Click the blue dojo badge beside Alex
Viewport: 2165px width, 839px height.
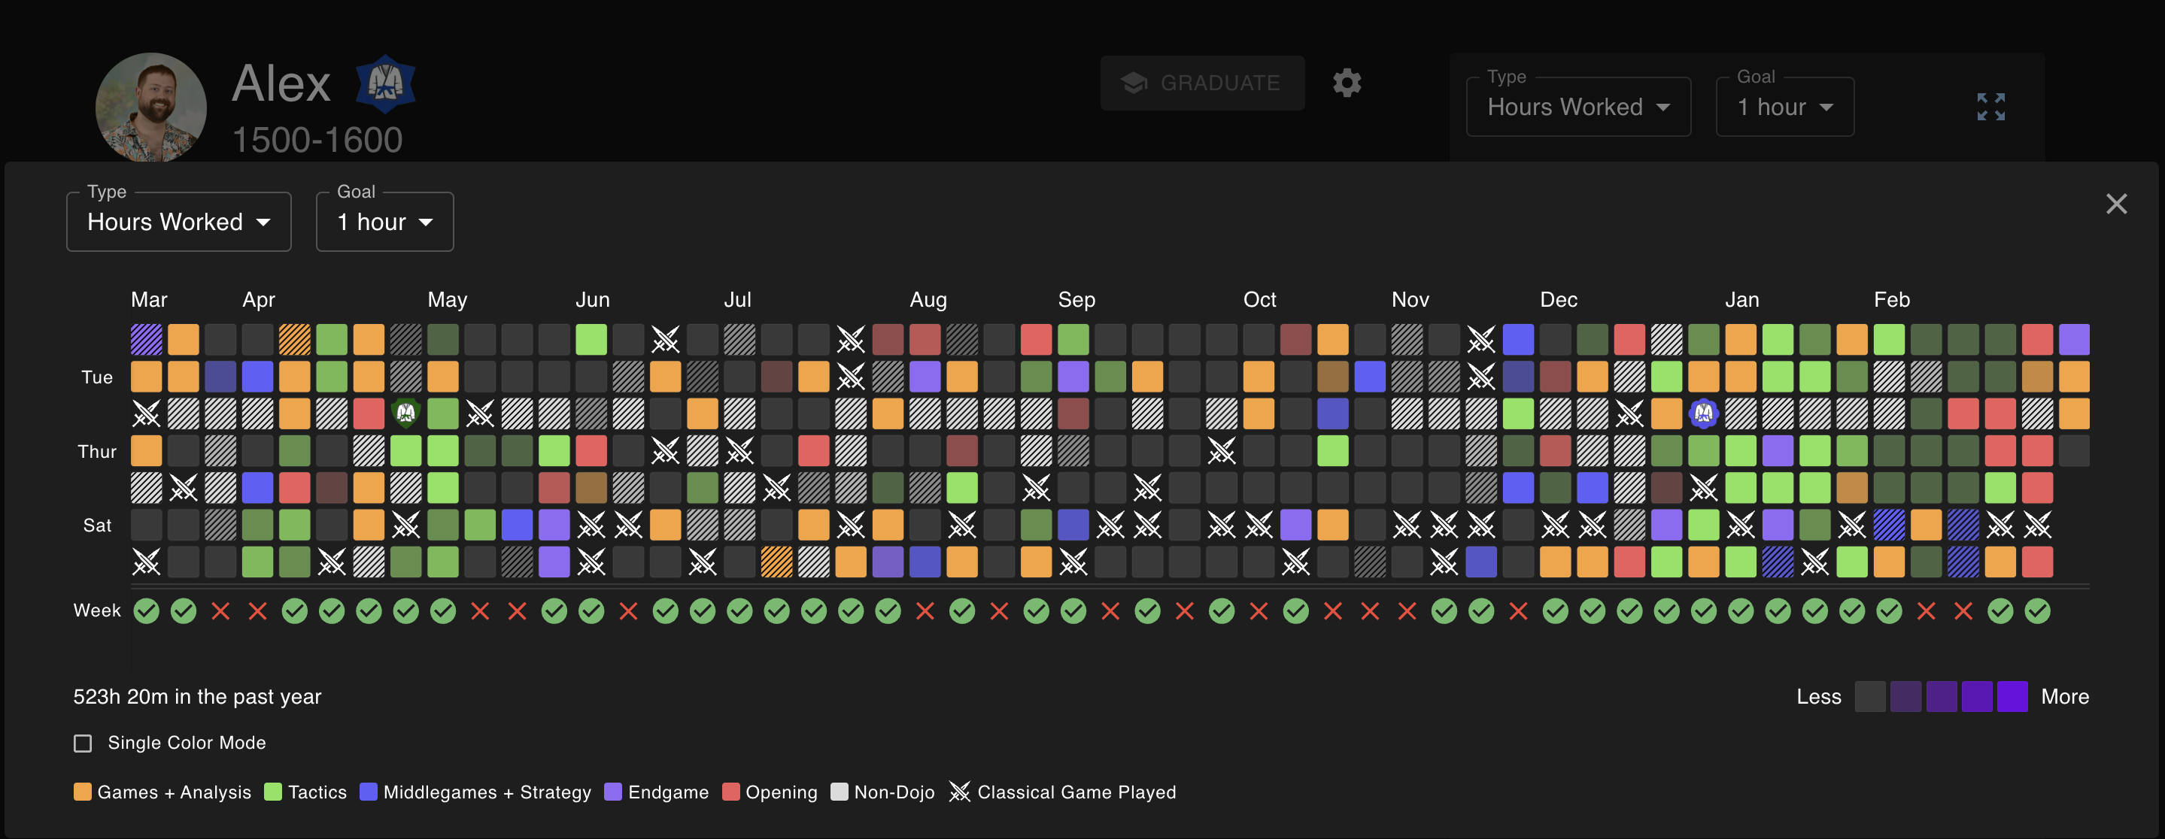[x=386, y=83]
